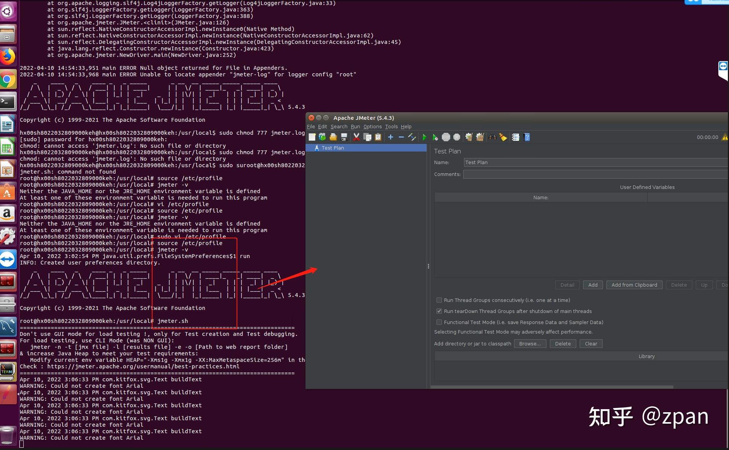
Task: Open the Terminal from the dock
Action: tap(8, 102)
